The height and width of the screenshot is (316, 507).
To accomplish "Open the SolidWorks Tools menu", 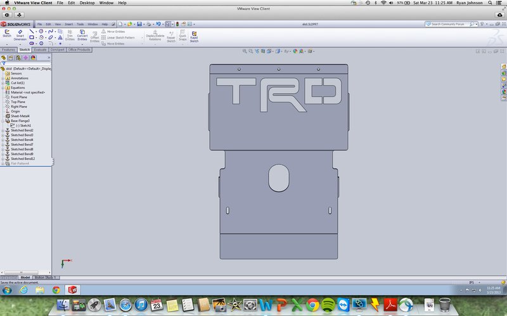I will (80, 24).
